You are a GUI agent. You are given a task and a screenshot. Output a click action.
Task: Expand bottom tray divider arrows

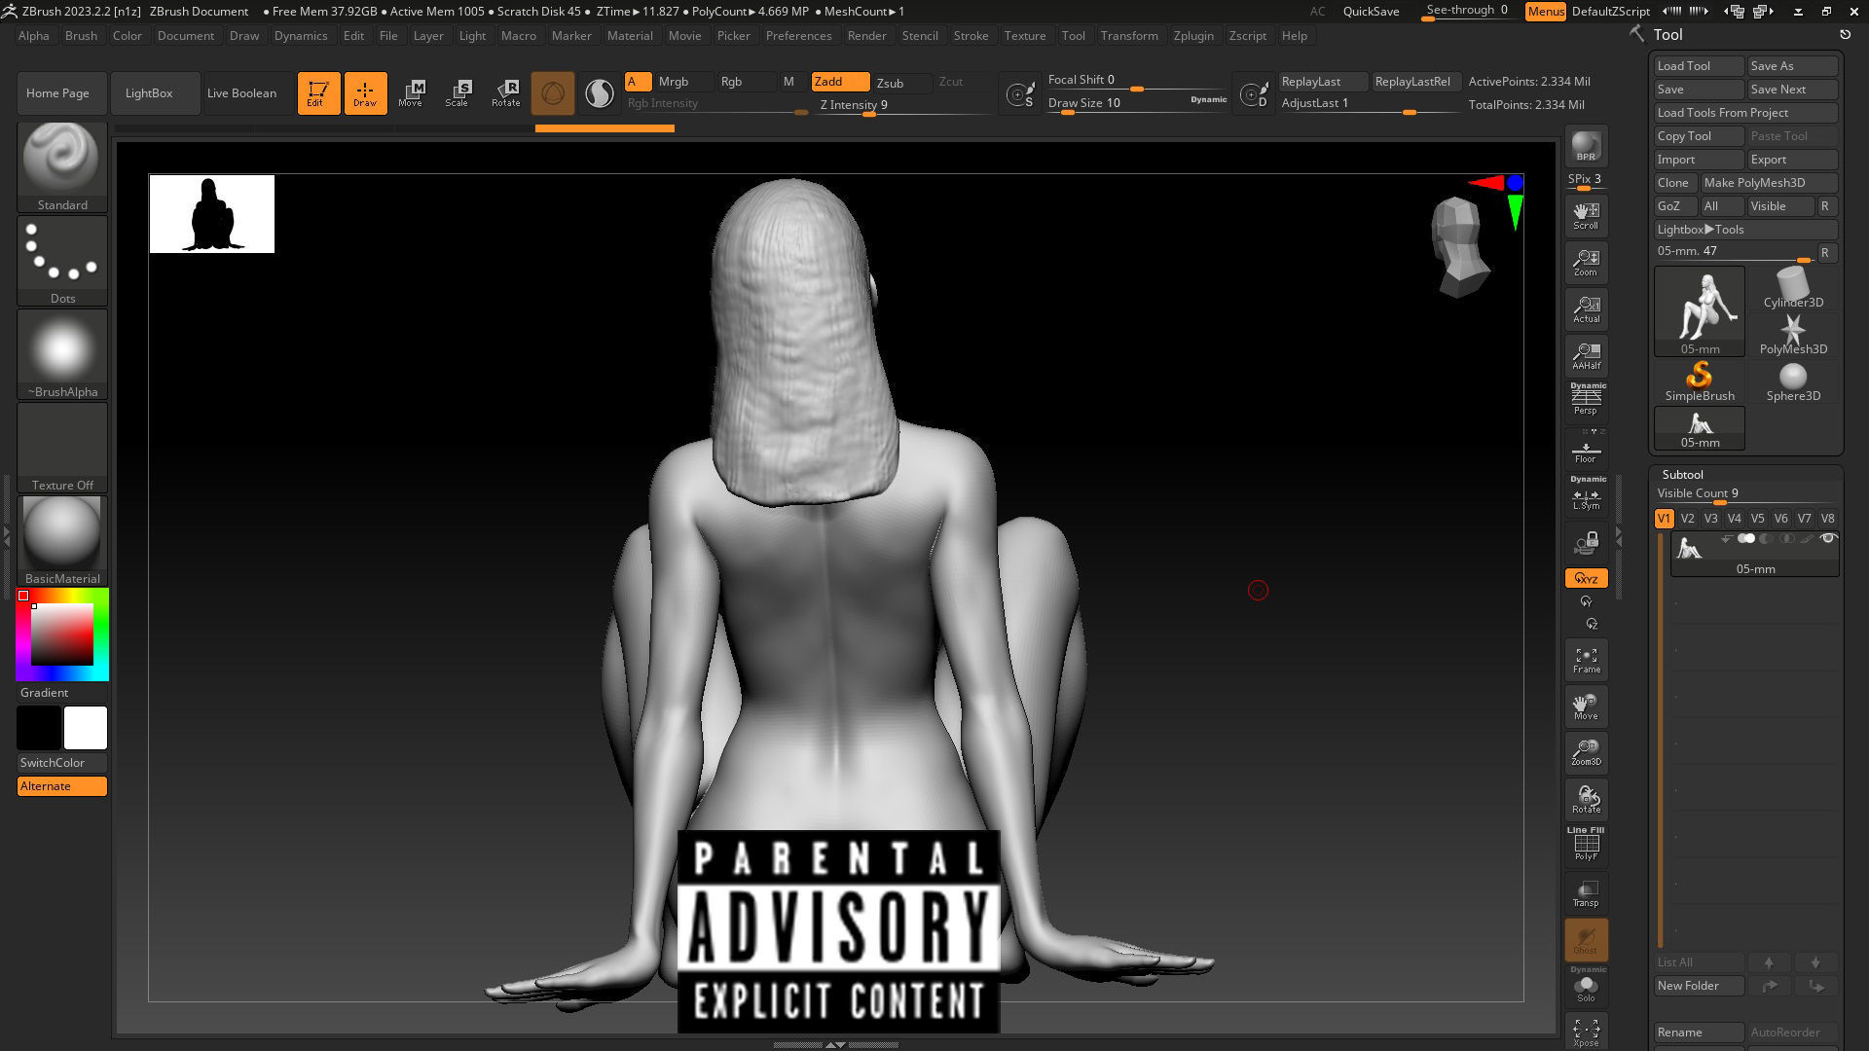835,1045
